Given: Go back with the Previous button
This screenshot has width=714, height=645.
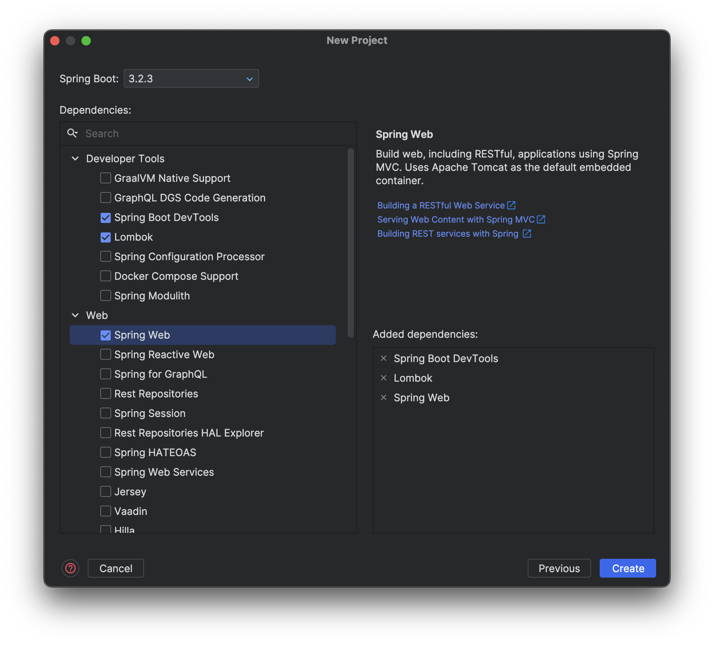Looking at the screenshot, I should pos(559,568).
